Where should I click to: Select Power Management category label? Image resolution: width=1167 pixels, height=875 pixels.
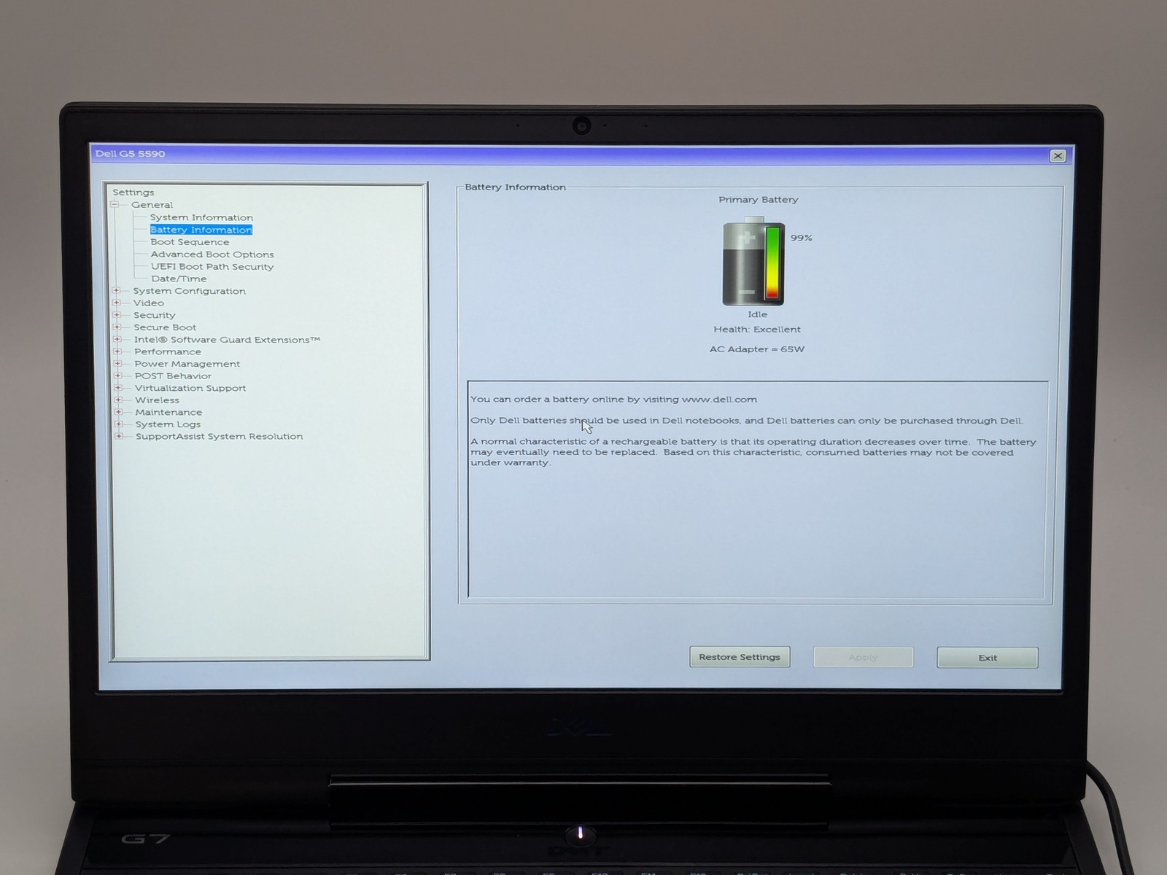click(187, 364)
